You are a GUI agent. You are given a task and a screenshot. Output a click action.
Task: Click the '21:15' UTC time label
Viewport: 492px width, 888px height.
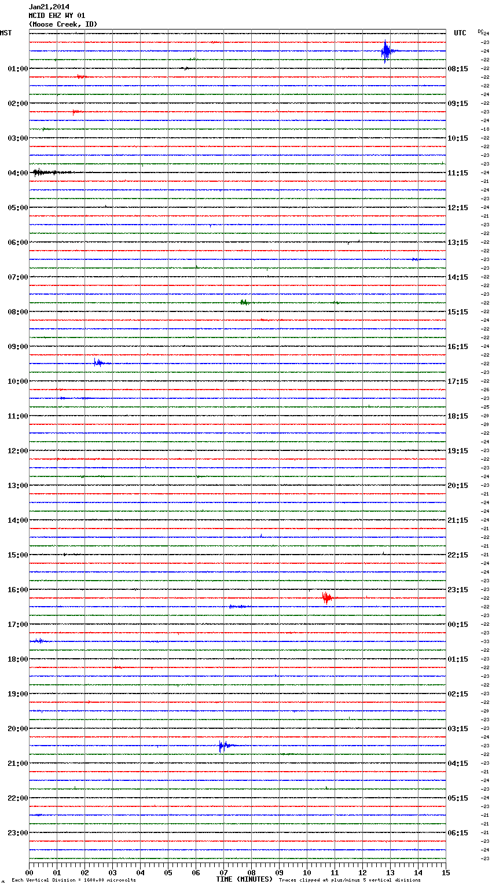[458, 520]
